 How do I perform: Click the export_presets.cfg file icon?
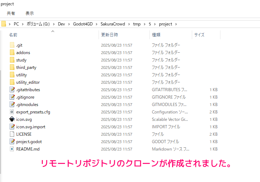click(x=12, y=112)
